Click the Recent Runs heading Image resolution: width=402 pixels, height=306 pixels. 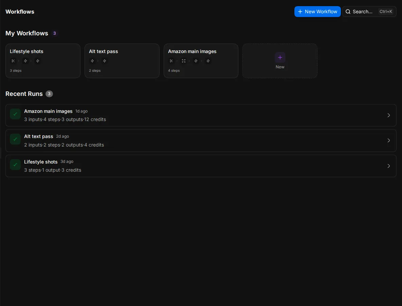[24, 94]
